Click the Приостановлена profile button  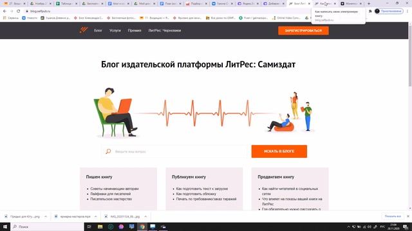389,12
